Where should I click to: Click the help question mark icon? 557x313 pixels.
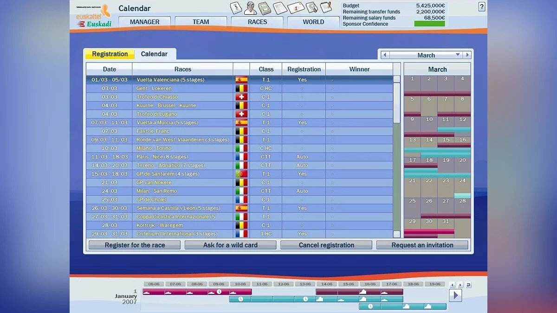[x=482, y=7]
